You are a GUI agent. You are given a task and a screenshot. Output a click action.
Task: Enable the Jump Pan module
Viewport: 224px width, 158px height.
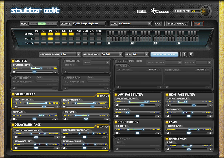click(64, 78)
